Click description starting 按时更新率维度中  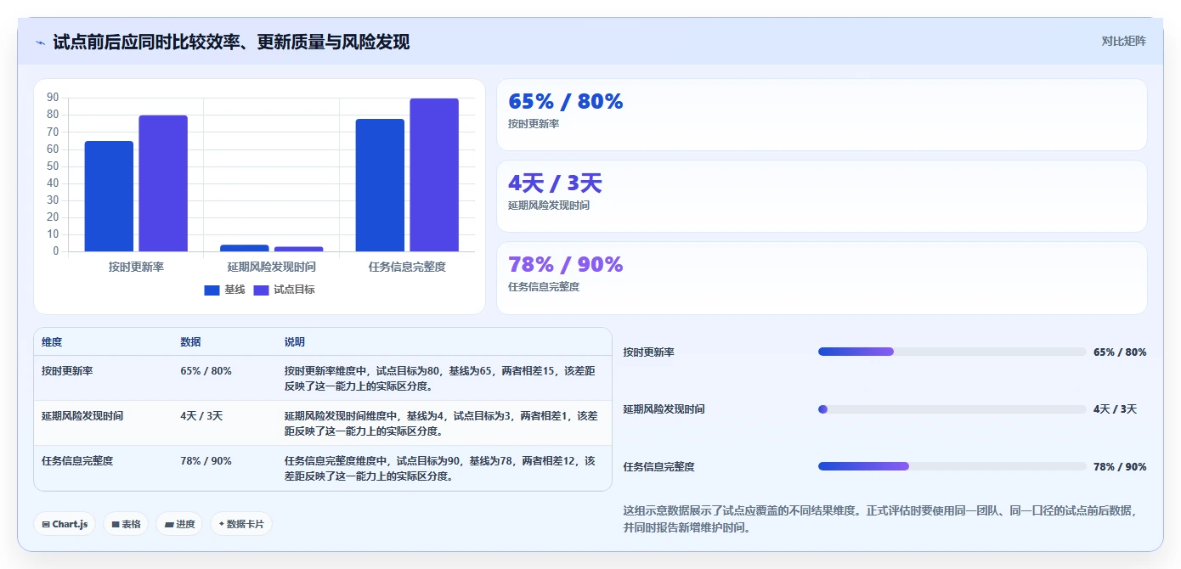point(441,379)
